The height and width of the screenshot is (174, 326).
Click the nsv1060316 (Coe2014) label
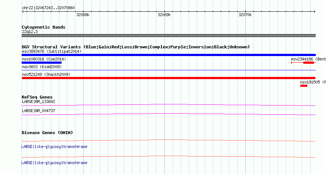coord(44,59)
